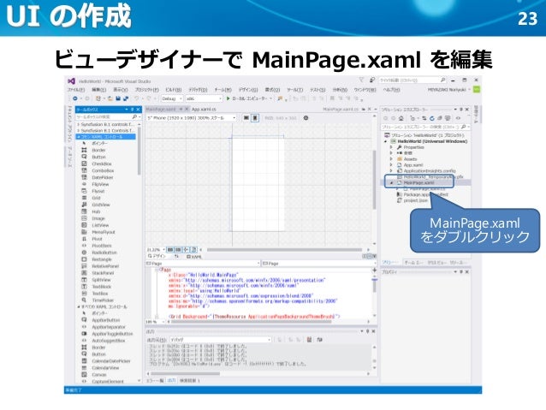Expand the Properties node in Solution Explorer
Image resolution: width=546 pixels, height=410 pixels.
391,147
